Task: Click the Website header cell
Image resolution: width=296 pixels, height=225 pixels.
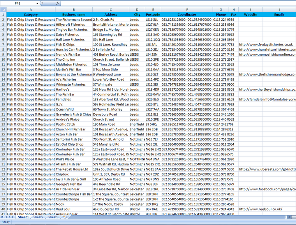Action: pyautogui.click(x=251, y=14)
